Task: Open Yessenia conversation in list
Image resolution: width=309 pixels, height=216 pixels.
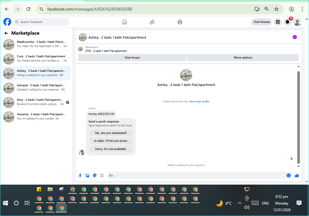Action: (x=36, y=117)
